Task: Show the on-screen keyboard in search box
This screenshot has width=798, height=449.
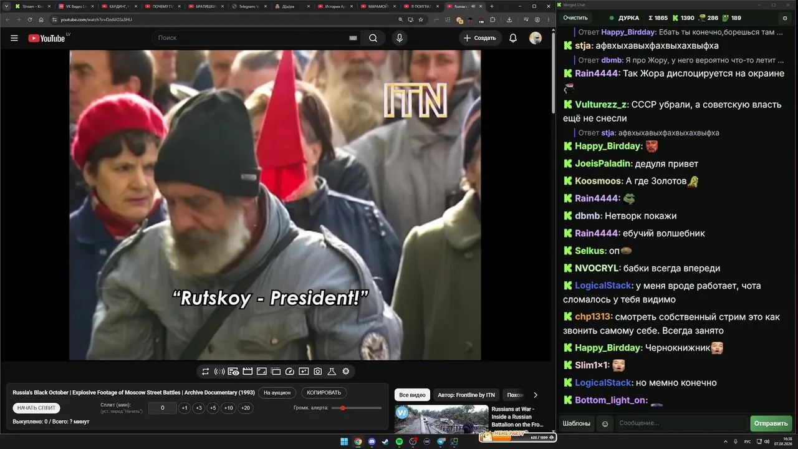Action: [353, 38]
